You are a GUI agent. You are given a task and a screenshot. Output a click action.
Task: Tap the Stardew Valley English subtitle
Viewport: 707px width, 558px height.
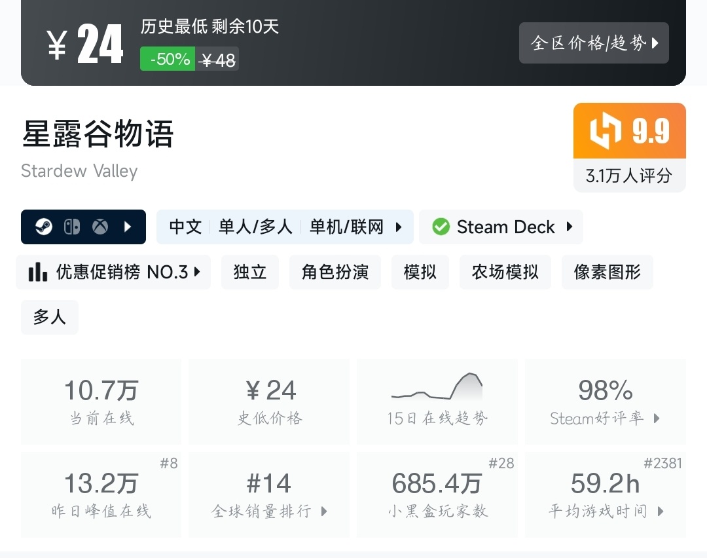point(79,172)
